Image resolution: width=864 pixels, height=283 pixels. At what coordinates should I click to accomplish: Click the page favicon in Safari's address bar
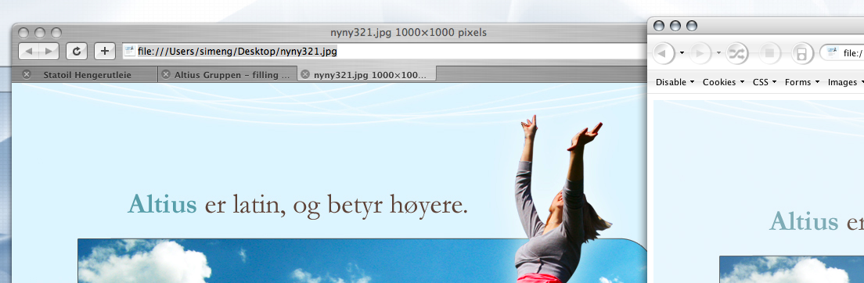[x=129, y=51]
